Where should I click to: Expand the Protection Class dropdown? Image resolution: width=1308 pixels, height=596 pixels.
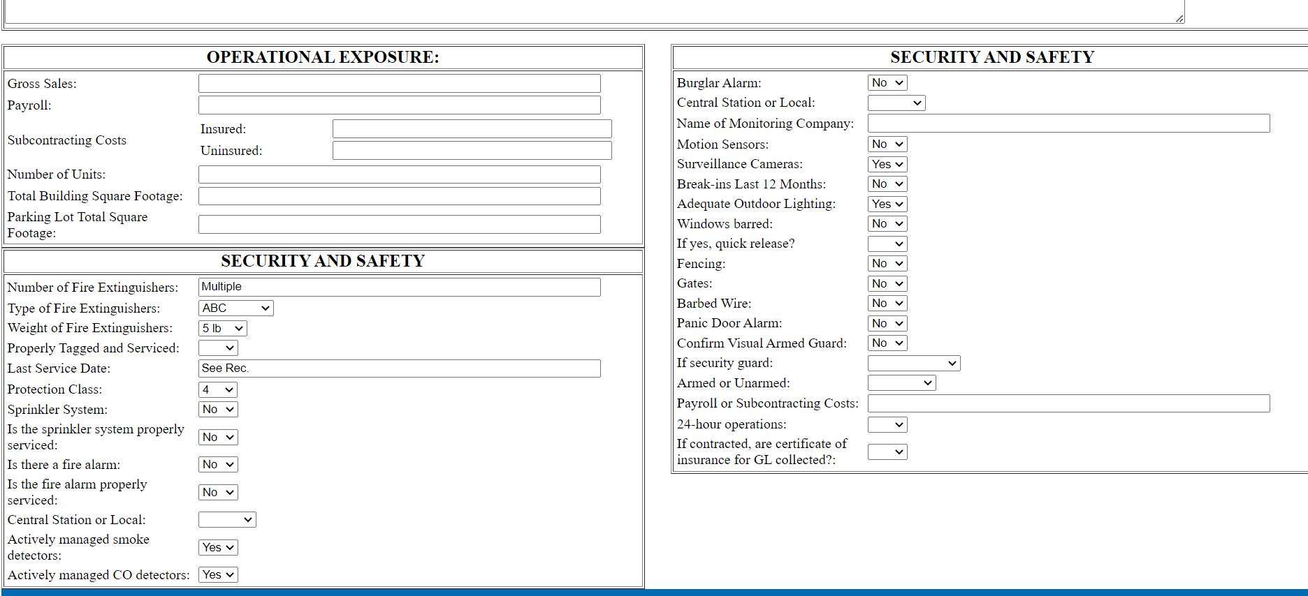218,389
